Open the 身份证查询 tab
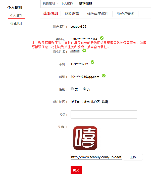The image size is (151, 176). click(x=125, y=14)
